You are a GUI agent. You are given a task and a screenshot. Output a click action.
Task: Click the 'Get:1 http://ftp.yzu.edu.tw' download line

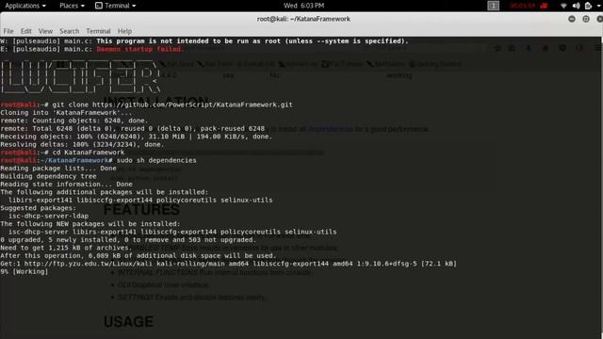(x=228, y=264)
